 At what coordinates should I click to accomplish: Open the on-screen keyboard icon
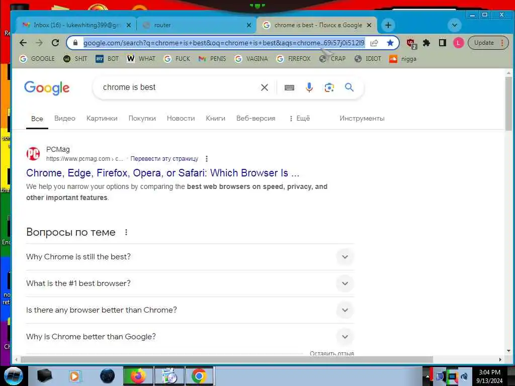[289, 87]
